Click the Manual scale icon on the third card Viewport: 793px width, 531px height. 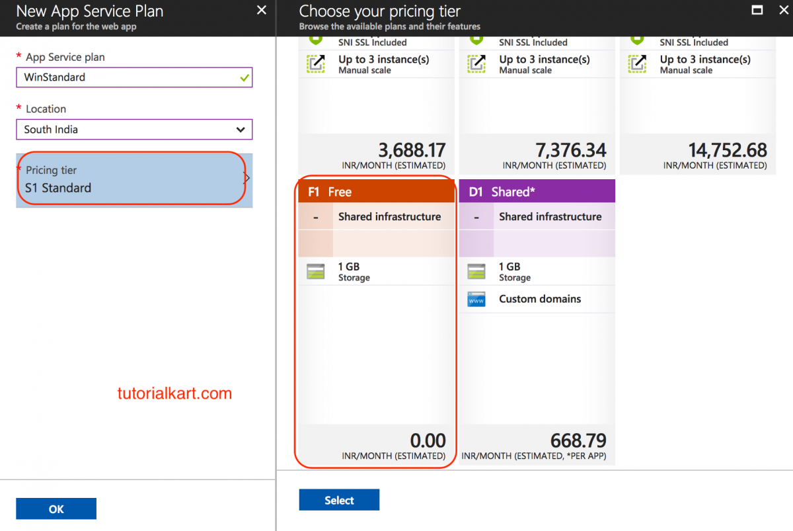point(637,63)
